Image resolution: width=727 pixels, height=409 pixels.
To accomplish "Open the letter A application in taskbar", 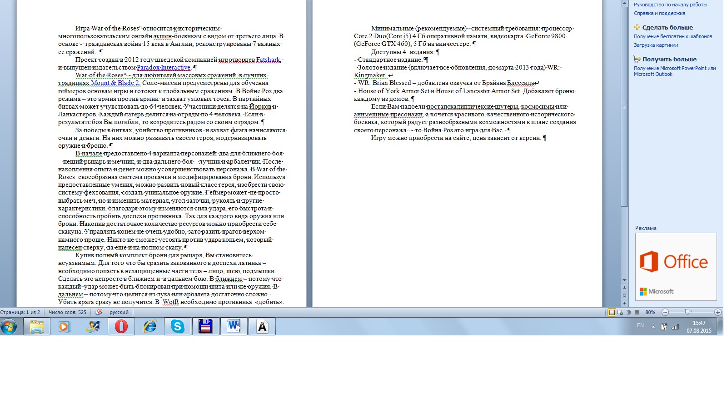I will click(x=262, y=326).
